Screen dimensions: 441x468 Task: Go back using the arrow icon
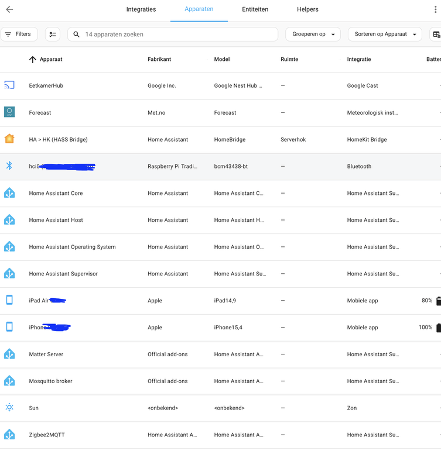[x=9, y=9]
